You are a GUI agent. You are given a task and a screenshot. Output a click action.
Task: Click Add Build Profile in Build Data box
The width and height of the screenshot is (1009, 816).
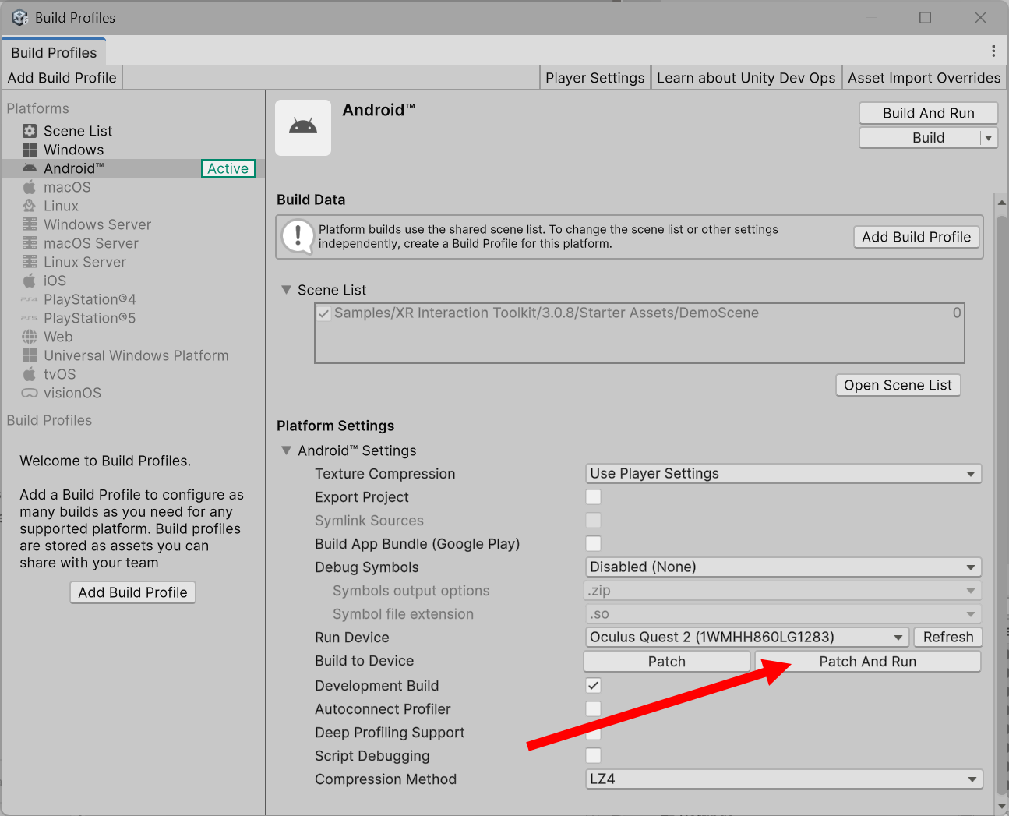click(x=916, y=237)
